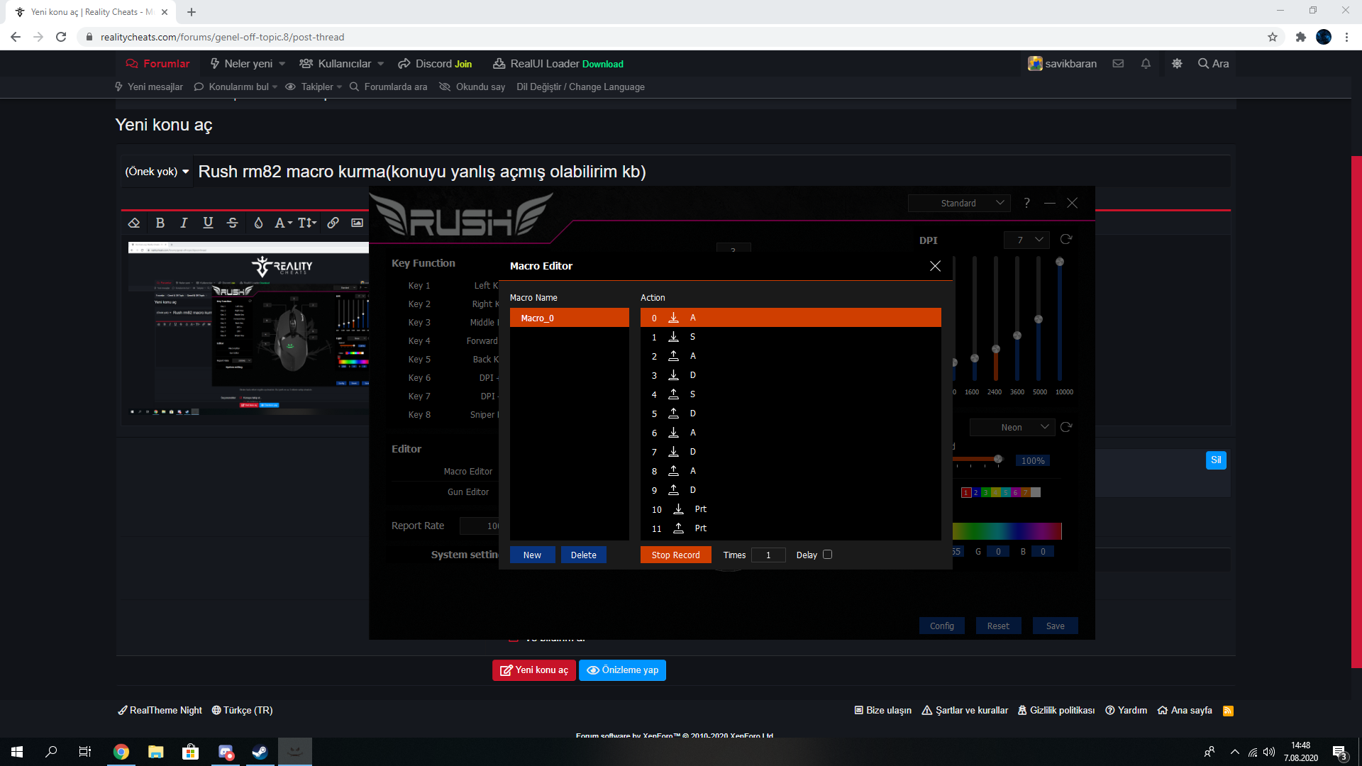Screen dimensions: 1362x766
Task: Insert image using picture icon
Action: [358, 223]
